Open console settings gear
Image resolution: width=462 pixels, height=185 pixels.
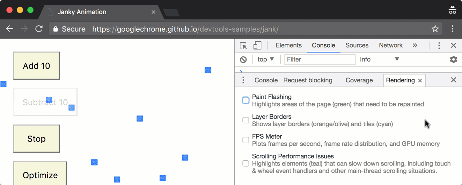click(x=453, y=59)
